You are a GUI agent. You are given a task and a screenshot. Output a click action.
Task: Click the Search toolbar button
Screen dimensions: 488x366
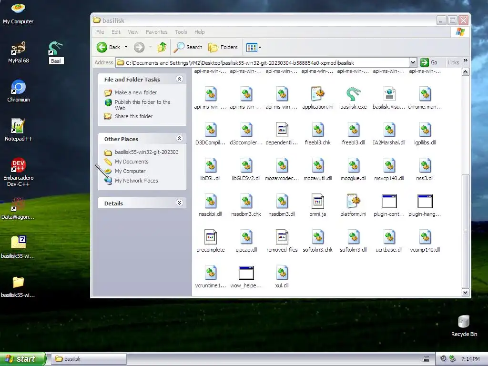(x=188, y=47)
